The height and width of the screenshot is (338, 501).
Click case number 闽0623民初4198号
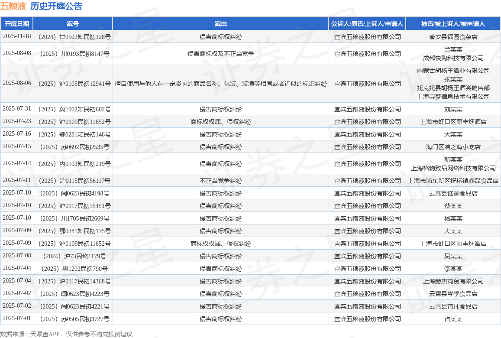[x=74, y=193]
